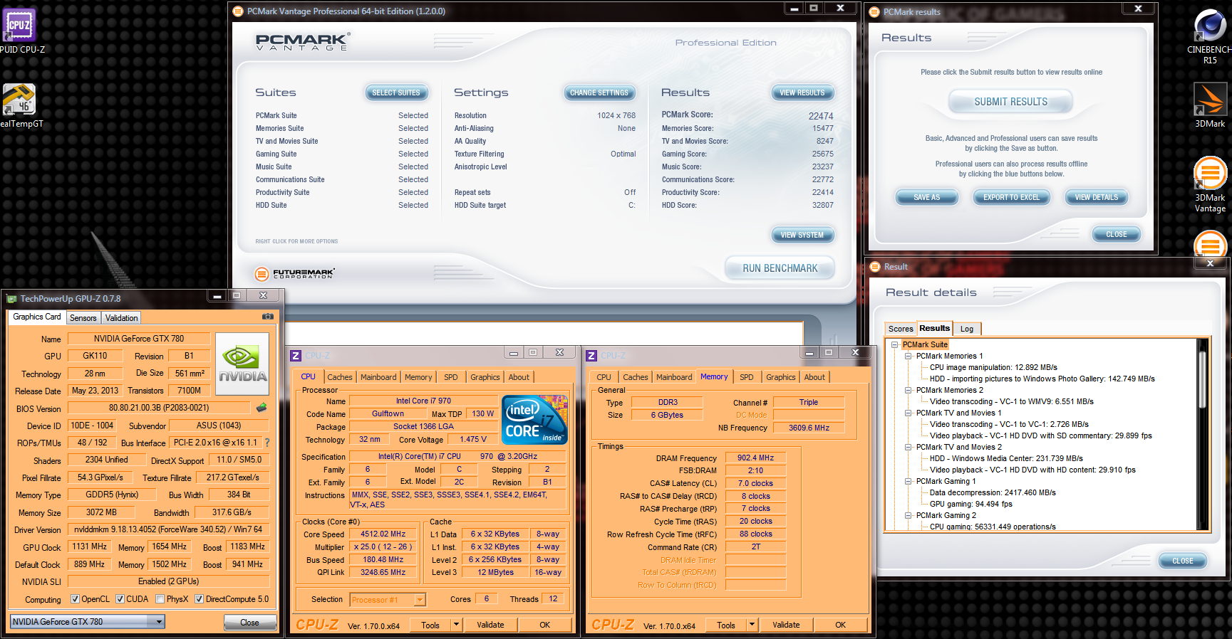This screenshot has height=639, width=1232.
Task: Open Mainboard tab in CPU-Z CPU window
Action: (x=378, y=377)
